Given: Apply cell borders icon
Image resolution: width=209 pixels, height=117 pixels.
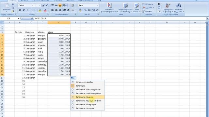Looking at the screenshot, I should 34,10.
